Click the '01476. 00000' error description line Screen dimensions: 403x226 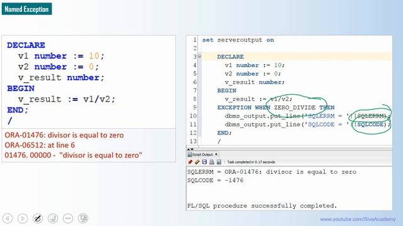73,155
